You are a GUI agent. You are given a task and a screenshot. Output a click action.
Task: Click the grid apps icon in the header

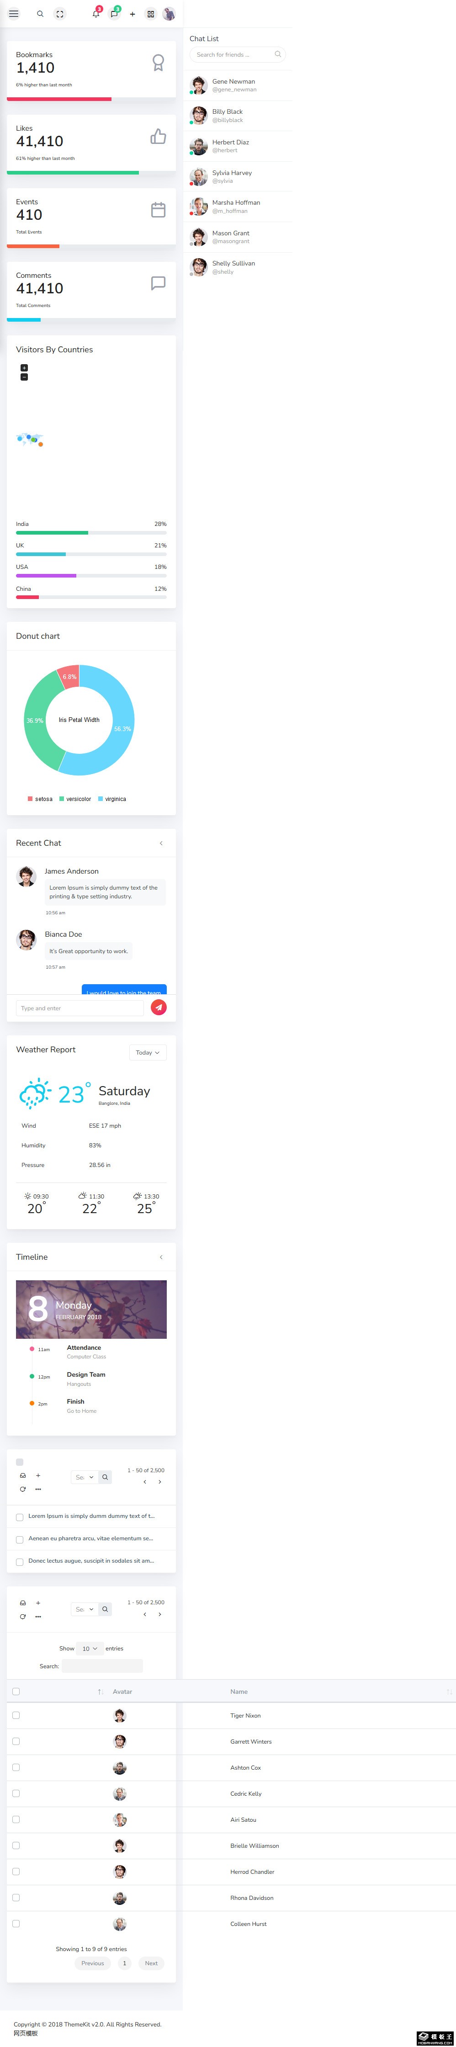[150, 14]
